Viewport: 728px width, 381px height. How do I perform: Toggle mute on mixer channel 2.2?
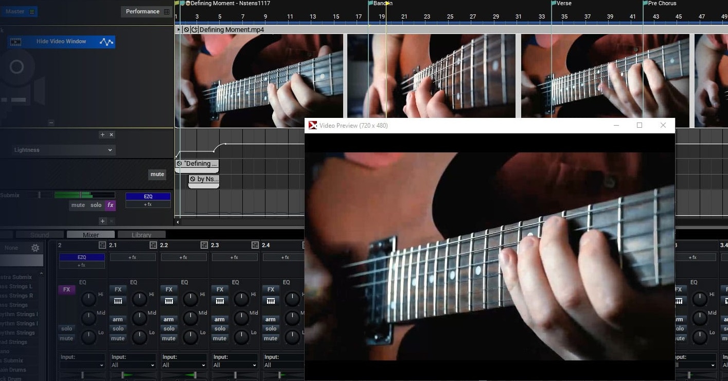tap(169, 338)
